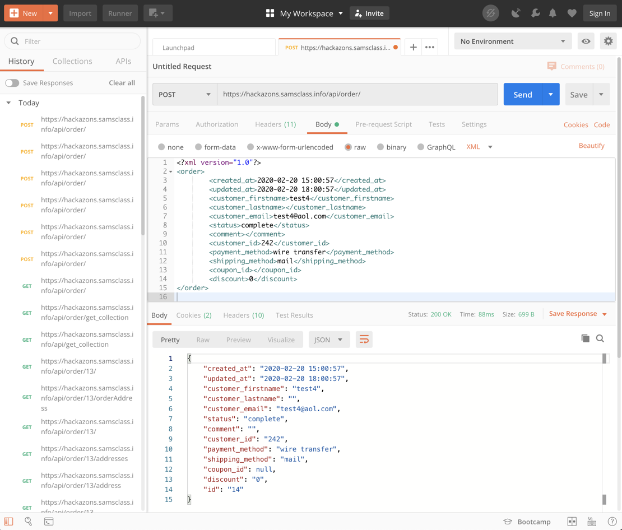The width and height of the screenshot is (622, 530).
Task: Open the Collections sidebar tab
Action: click(72, 62)
